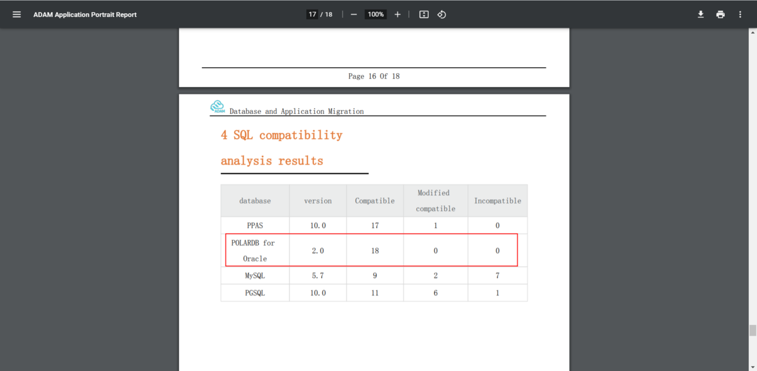
Task: Click MySQL version value 5.7
Action: point(318,276)
